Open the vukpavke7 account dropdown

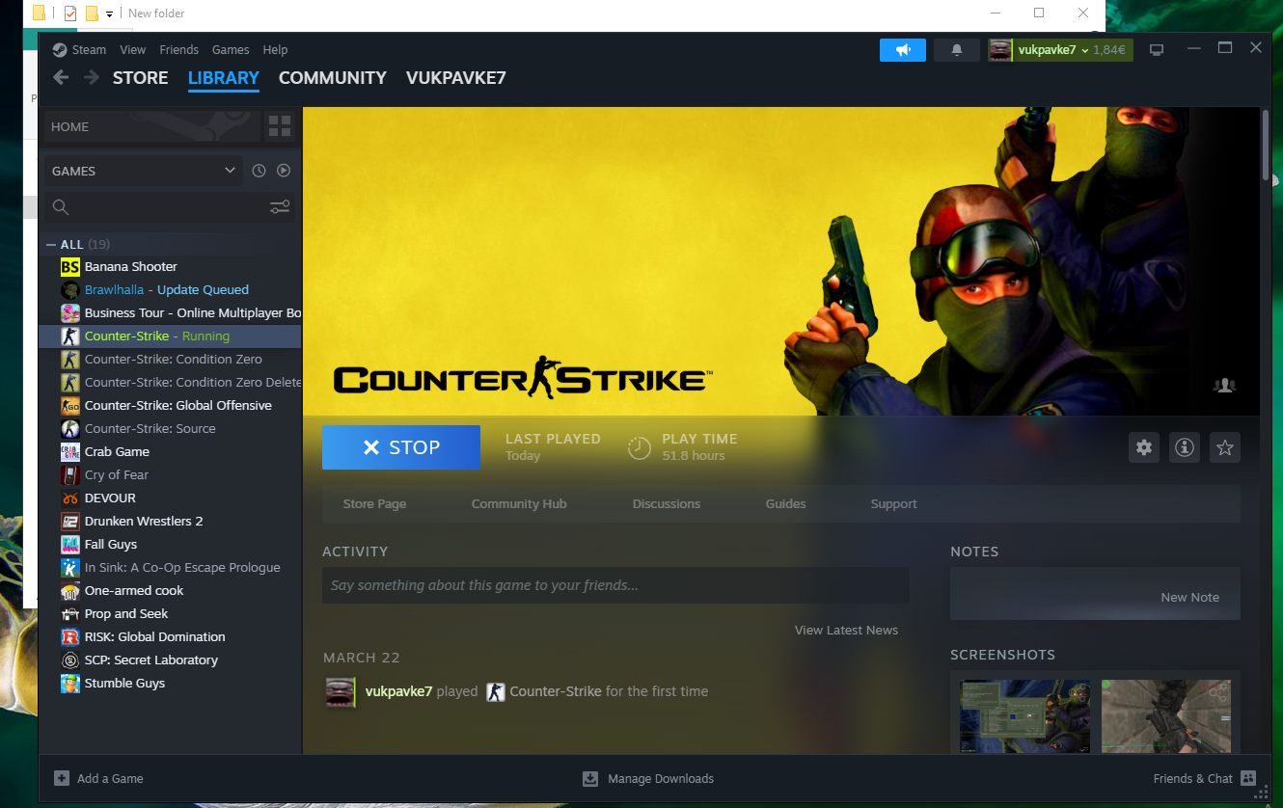(x=1059, y=50)
